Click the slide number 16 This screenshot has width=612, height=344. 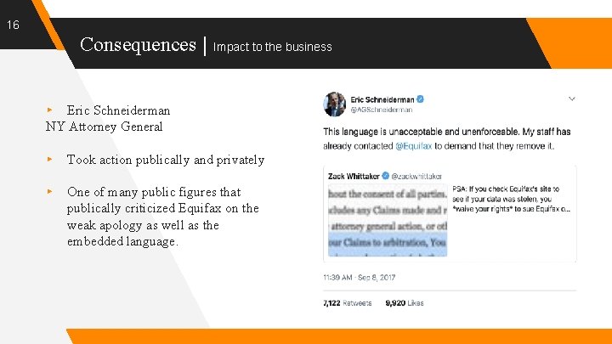pos(13,25)
